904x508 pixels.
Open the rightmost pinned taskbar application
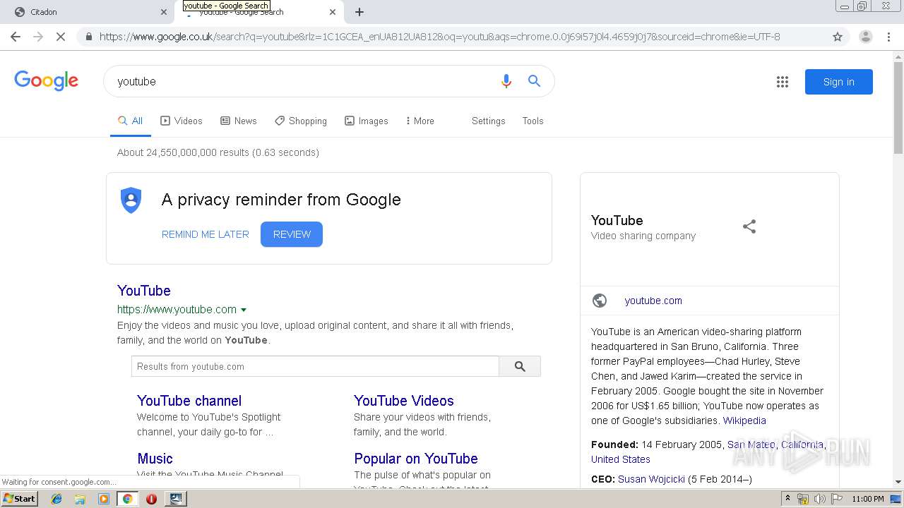point(175,499)
